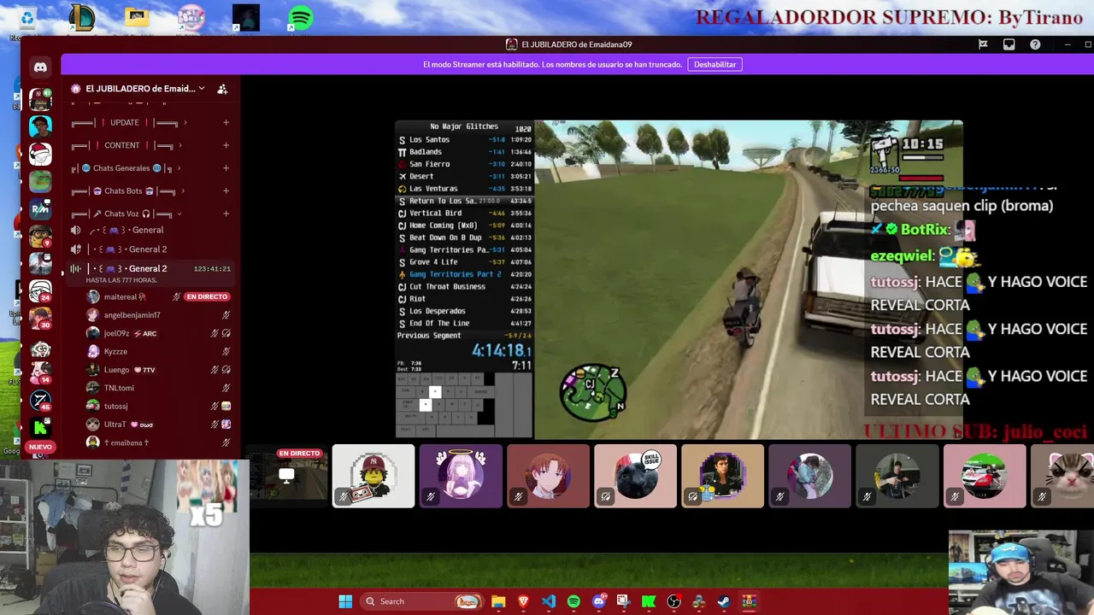
Task: Open the Discord inbox icon in title bar
Action: [x=1009, y=44]
